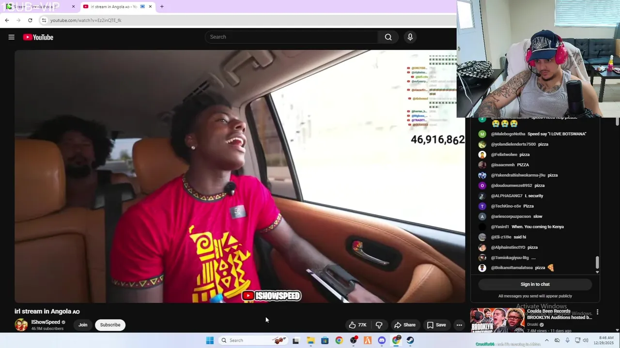620x348 pixels.
Task: Click chat user @doudoumweze8952
Action: (x=511, y=186)
